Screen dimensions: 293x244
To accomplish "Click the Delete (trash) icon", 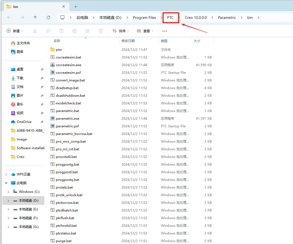I will tap(100, 31).
